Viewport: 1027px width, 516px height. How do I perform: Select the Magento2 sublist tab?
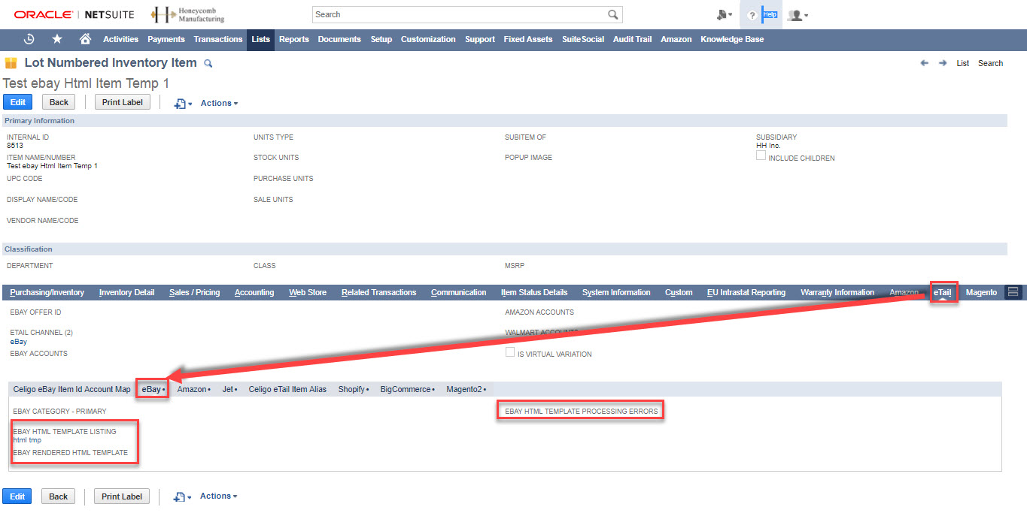(x=466, y=389)
